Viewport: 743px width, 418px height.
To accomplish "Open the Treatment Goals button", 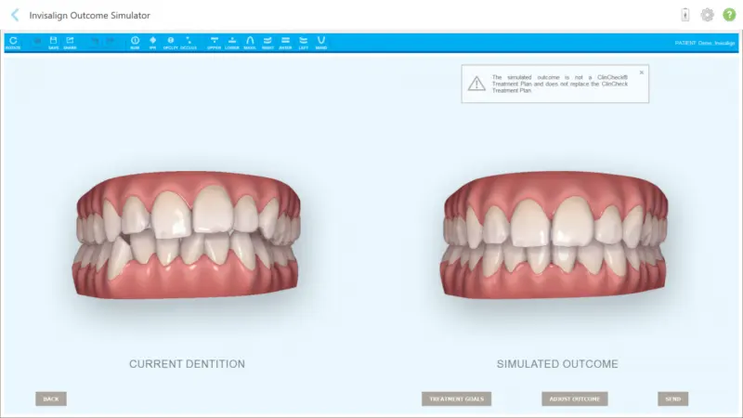I will click(x=456, y=398).
